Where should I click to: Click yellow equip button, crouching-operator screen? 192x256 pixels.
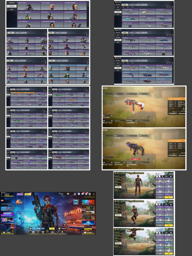point(169,225)
